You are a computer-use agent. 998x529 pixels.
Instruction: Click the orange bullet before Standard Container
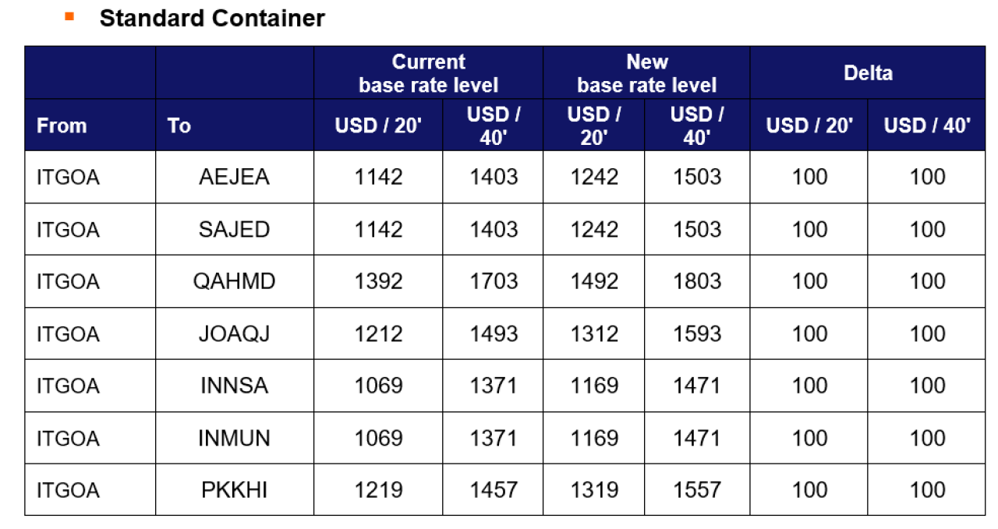click(x=69, y=16)
